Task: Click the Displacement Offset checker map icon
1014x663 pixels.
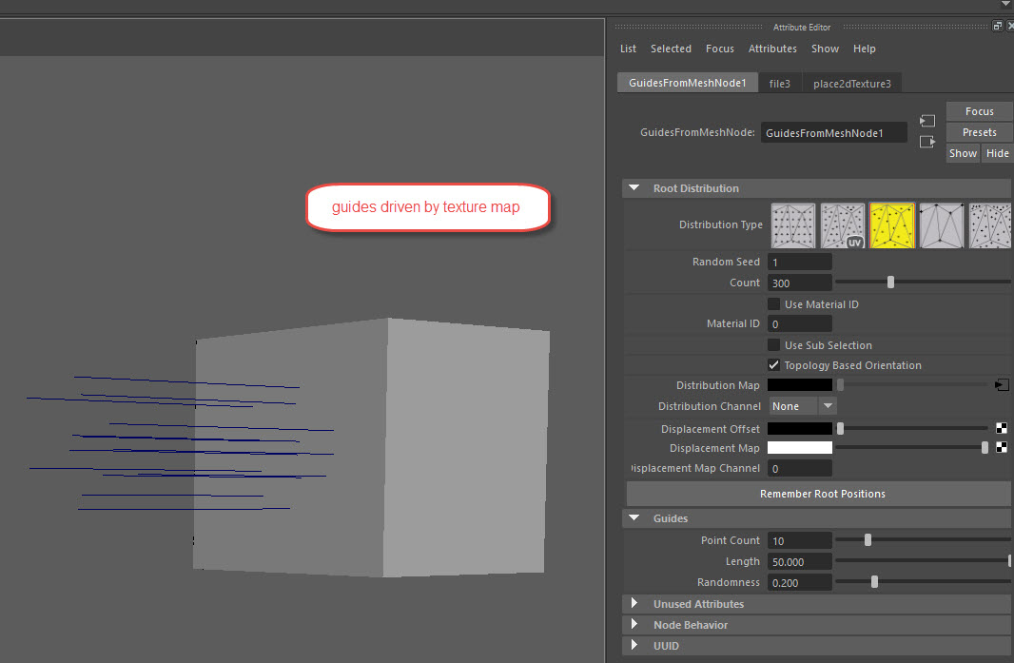Action: click(x=1002, y=428)
